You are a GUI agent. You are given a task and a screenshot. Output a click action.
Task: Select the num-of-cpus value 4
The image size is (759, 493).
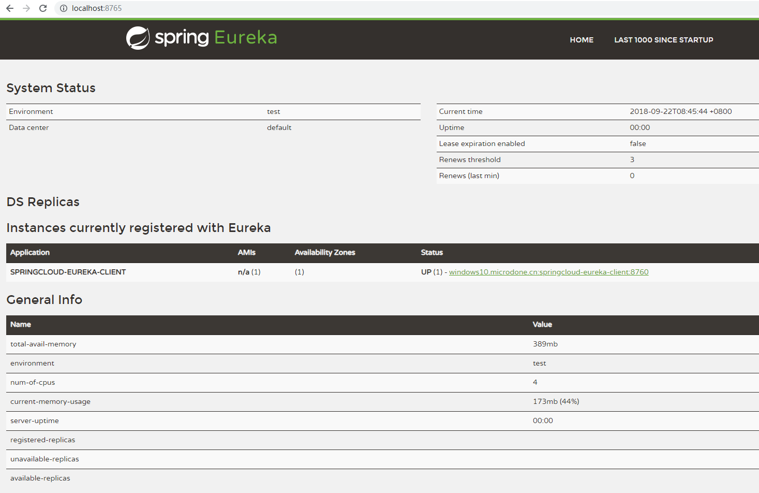click(x=535, y=382)
